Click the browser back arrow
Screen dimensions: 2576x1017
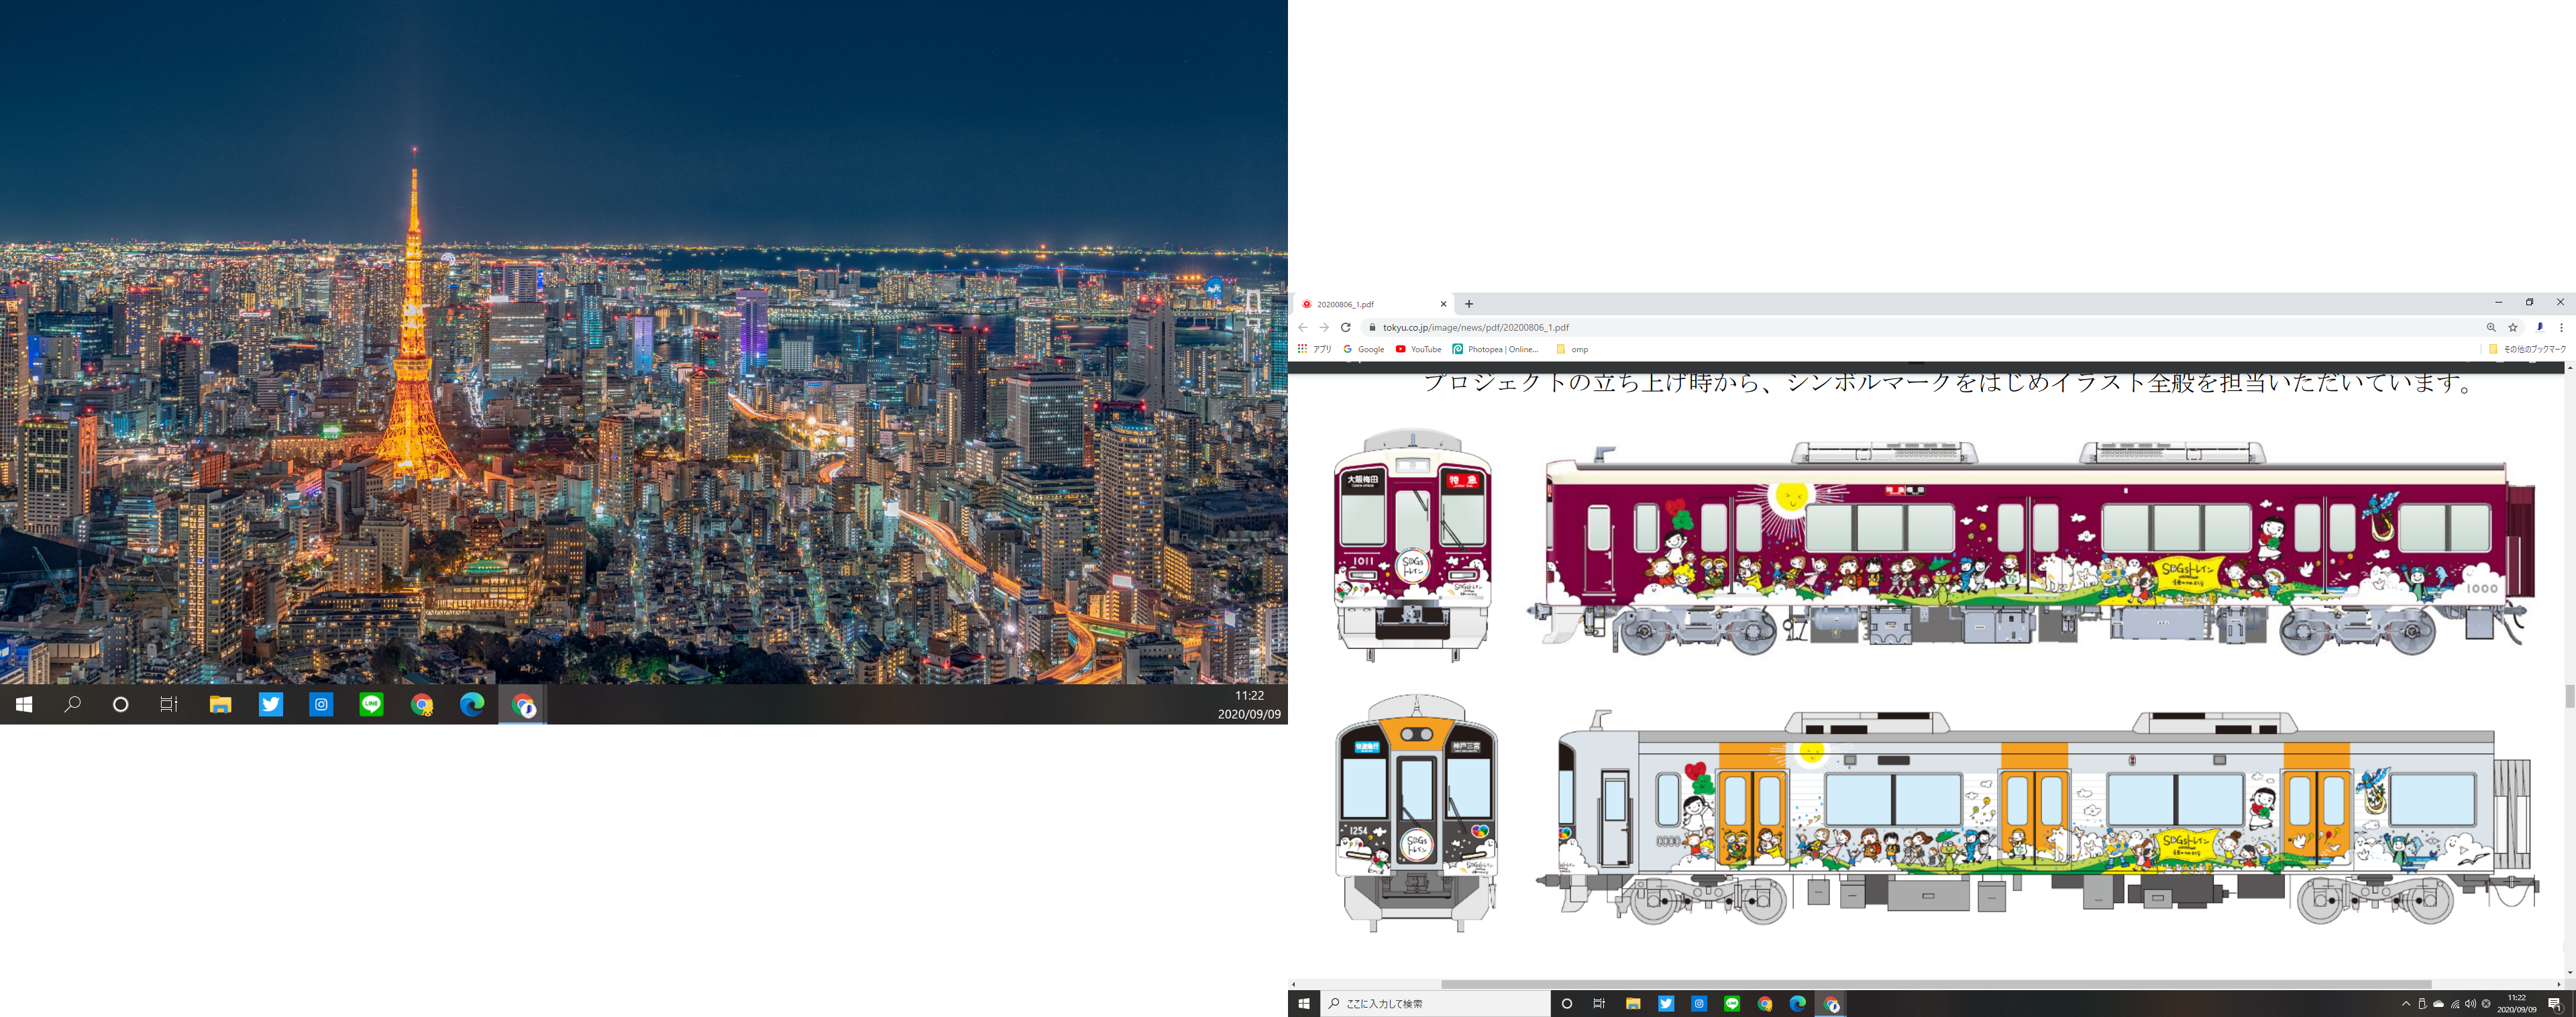pos(1302,327)
